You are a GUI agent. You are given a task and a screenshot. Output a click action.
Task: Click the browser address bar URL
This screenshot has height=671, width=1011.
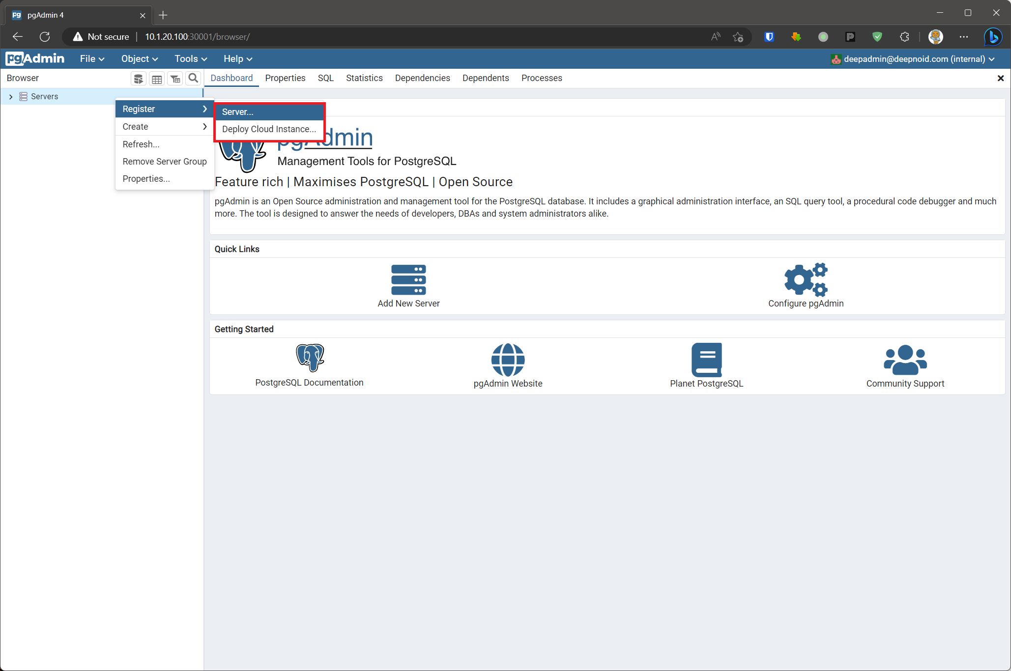[197, 37]
